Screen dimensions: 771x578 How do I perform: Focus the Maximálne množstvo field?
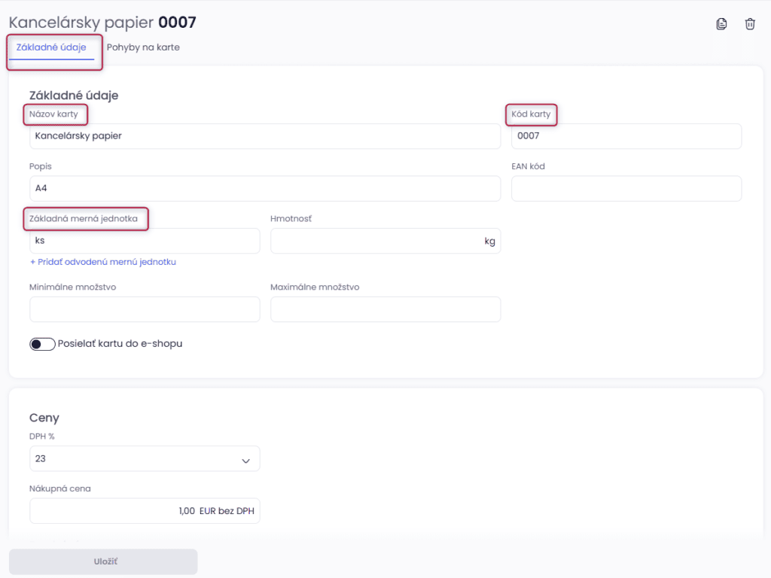pos(385,309)
